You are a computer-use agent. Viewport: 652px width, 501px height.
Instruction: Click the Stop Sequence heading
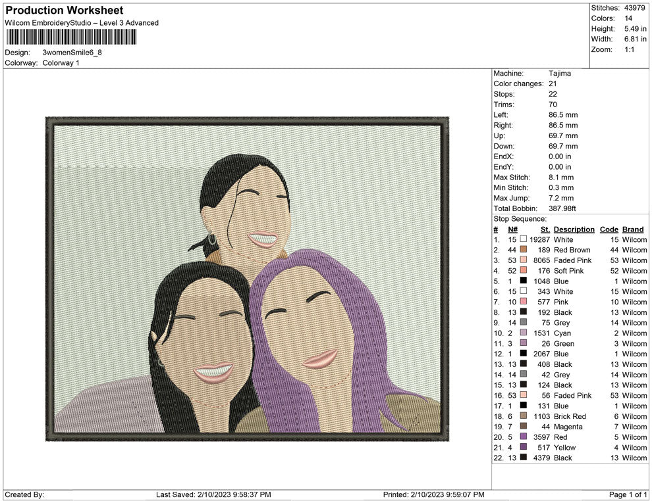pyautogui.click(x=520, y=219)
